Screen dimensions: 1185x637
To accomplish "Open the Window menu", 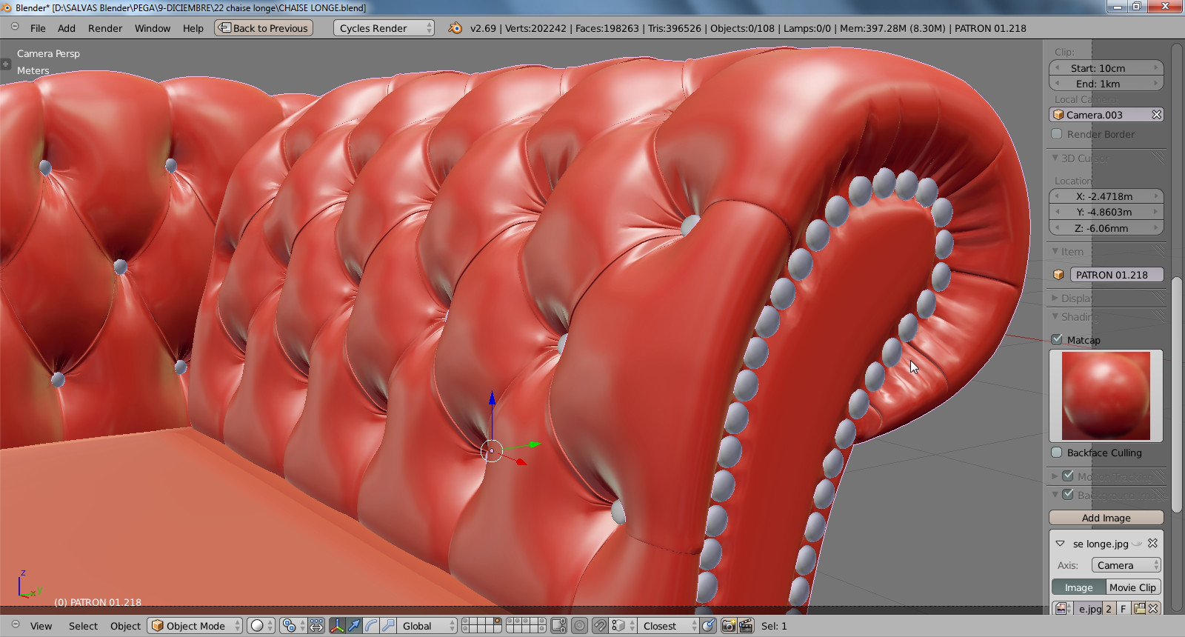I will click(153, 28).
